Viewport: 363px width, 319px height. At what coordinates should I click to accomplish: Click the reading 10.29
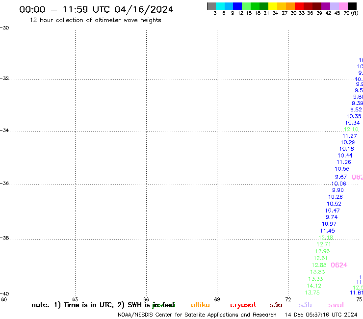(x=348, y=142)
